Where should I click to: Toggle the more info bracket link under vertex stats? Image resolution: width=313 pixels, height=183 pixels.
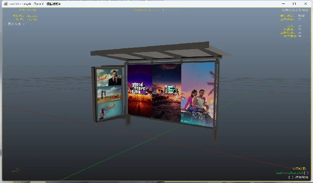pyautogui.click(x=14, y=24)
